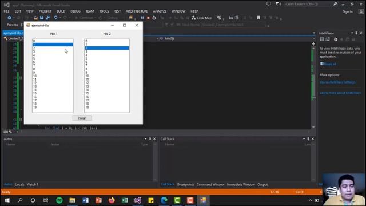Click the Restart debugging icon
This screenshot has width=366, height=206.
tap(154, 18)
